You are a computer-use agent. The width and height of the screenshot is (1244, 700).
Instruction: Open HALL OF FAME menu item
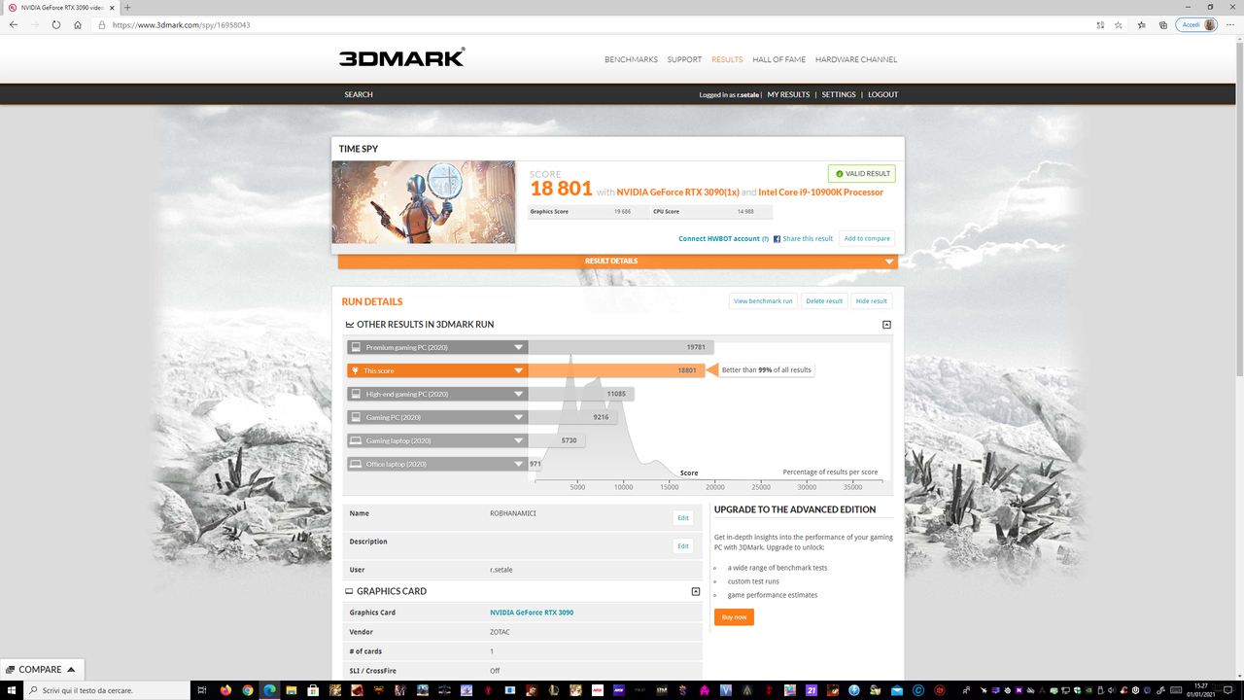[777, 59]
